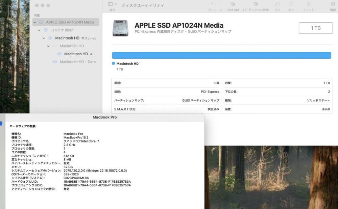
Task: Click the 1 TB value in 容量 row
Action: (x=327, y=83)
